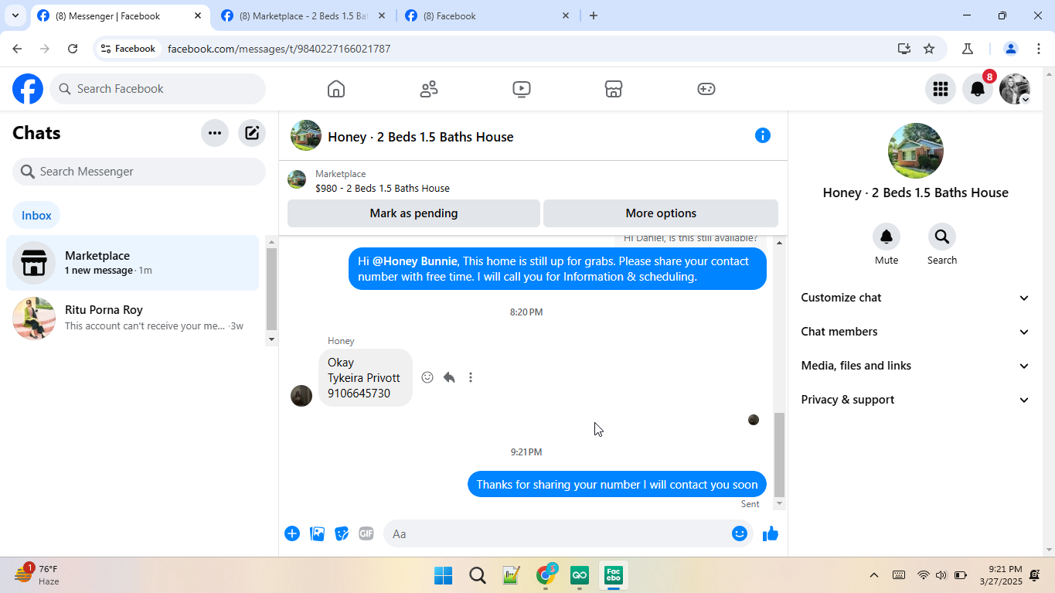The image size is (1055, 593).
Task: Open the Video (Watch) icon
Action: click(522, 89)
